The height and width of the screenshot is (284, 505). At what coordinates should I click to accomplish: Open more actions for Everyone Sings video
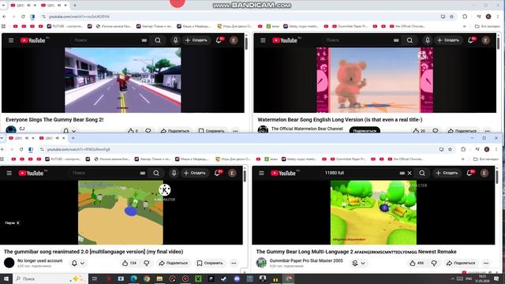(235, 131)
